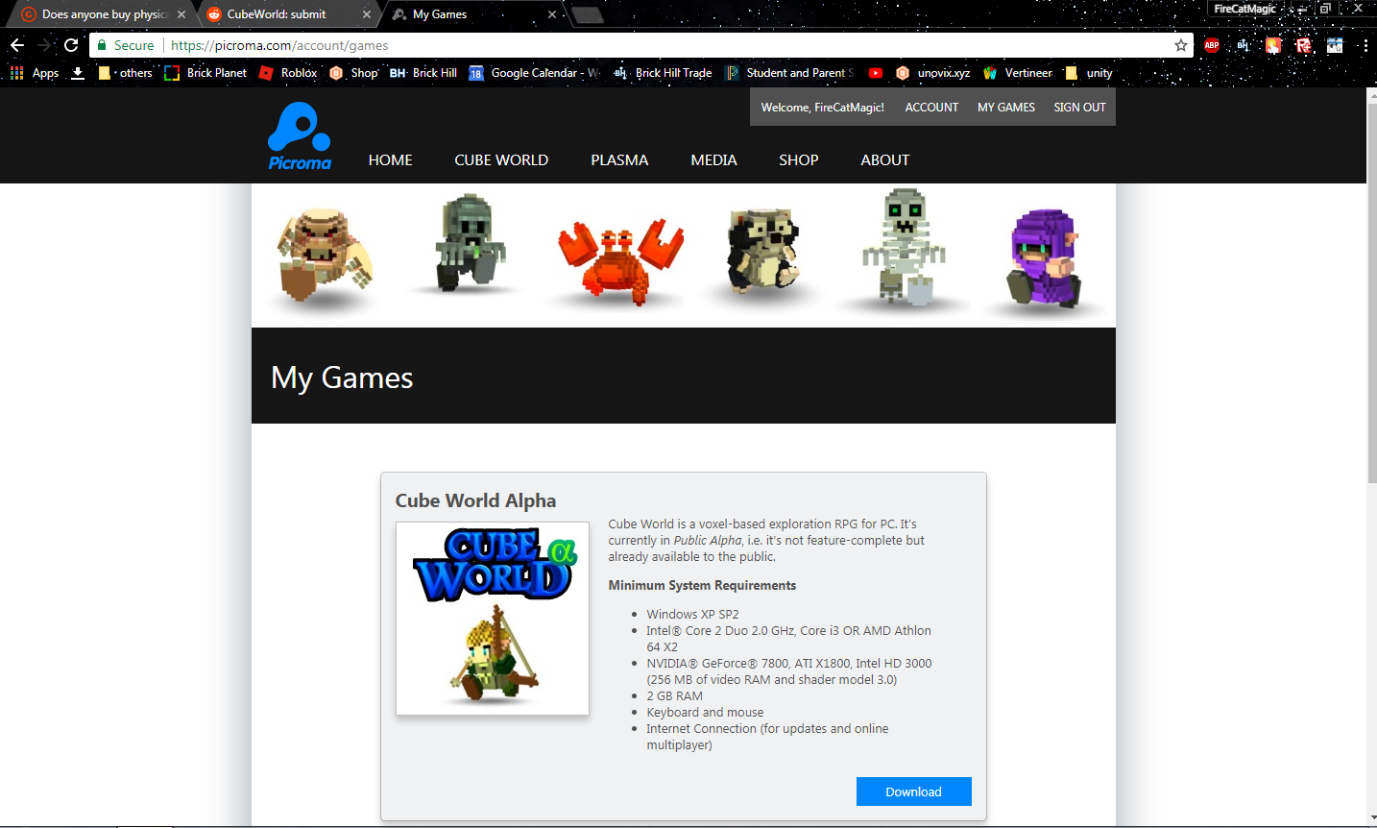This screenshot has height=828, width=1377.
Task: Click the Picroma logo
Action: pos(299,135)
